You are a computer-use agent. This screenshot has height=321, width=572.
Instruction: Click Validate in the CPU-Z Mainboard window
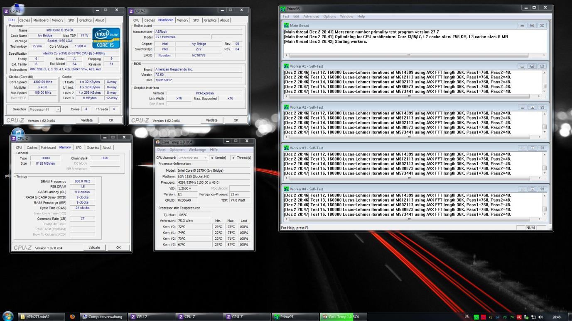pyautogui.click(x=212, y=120)
